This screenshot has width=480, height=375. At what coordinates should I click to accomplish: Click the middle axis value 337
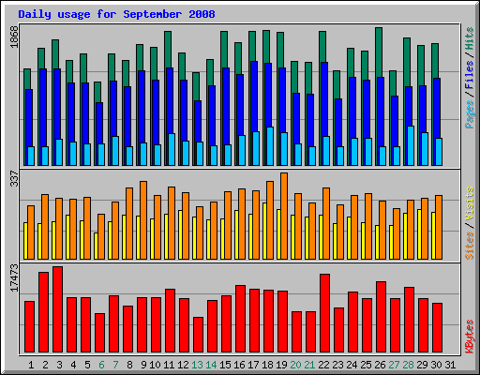coord(14,178)
